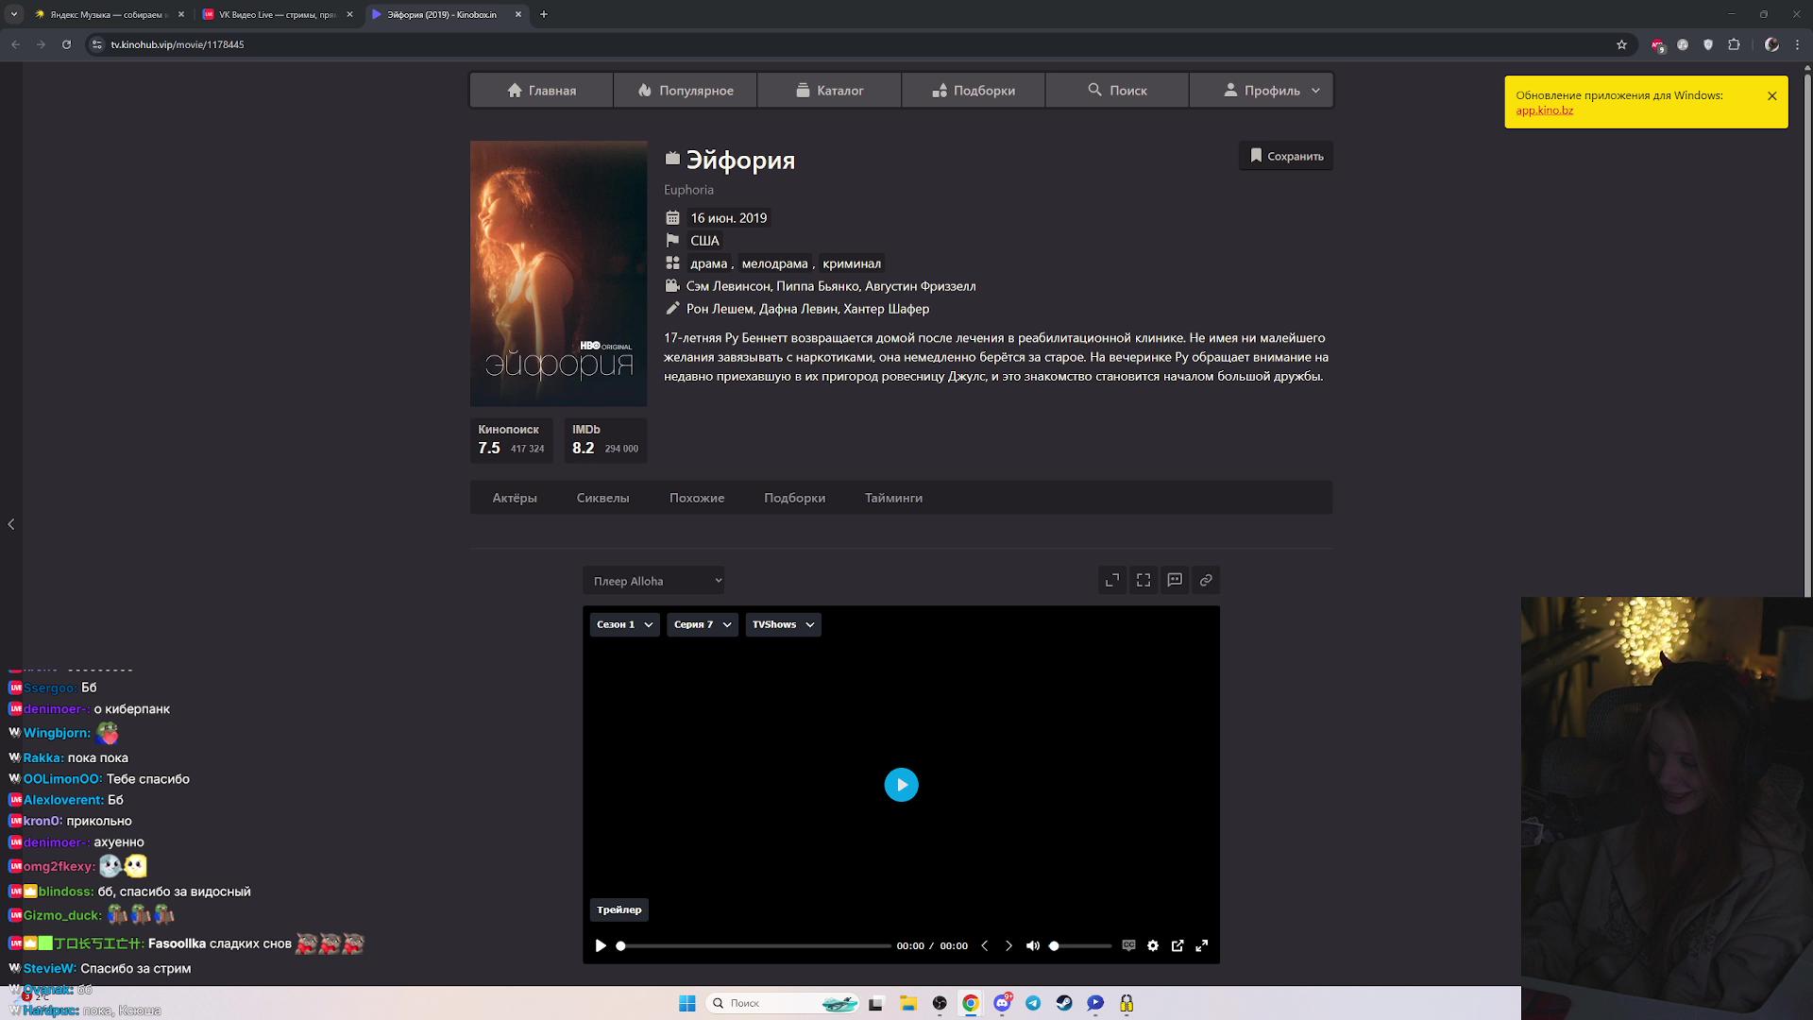Open Telegram from the Windows taskbar
The image size is (1813, 1020).
(x=1033, y=1003)
